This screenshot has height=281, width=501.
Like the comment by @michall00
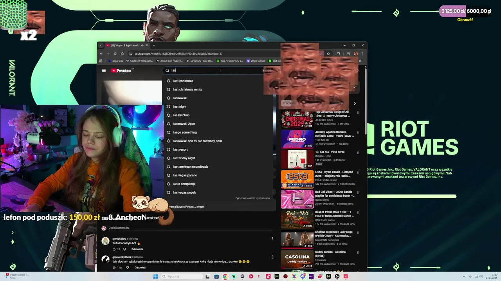(x=114, y=249)
